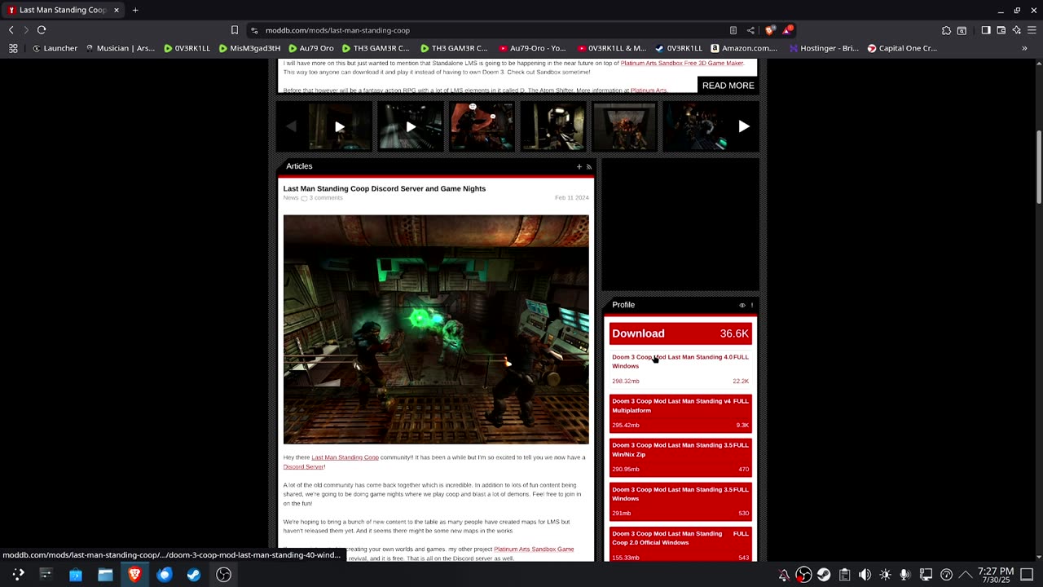
Task: Expand hidden bookmarks with double chevron
Action: click(1024, 48)
